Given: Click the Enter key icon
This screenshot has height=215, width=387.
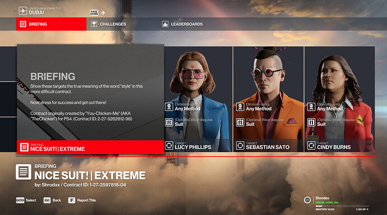Looking at the screenshot, I should pos(20,200).
